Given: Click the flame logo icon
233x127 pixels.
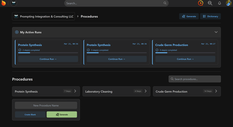Looking at the screenshot, I should pos(3,3).
